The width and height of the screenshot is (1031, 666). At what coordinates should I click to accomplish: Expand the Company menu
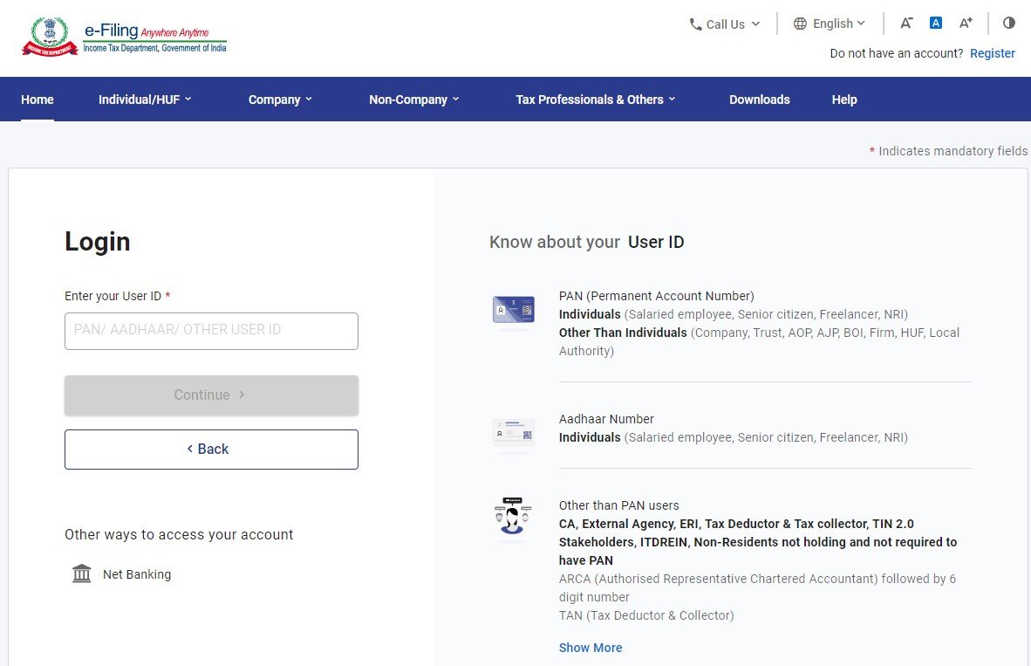coord(280,100)
